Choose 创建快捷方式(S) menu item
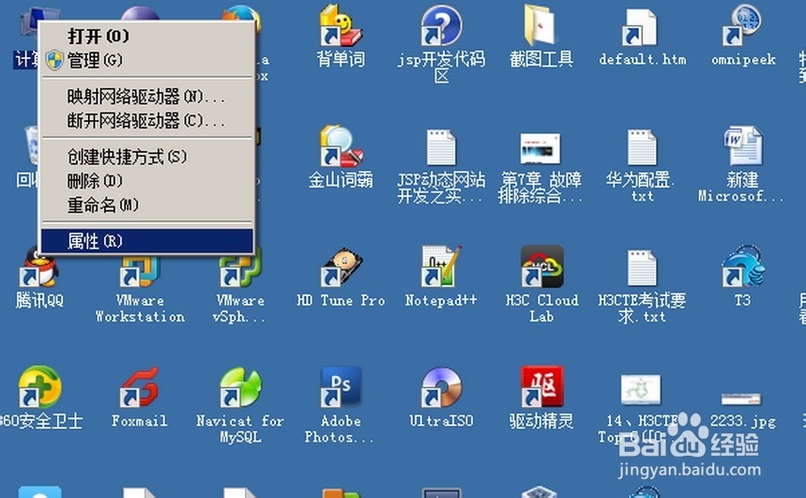The height and width of the screenshot is (498, 806). [147, 157]
